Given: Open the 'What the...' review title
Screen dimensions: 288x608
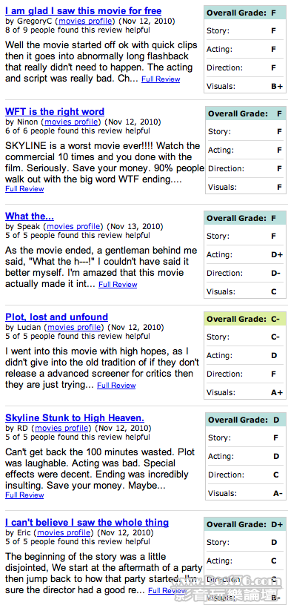Looking at the screenshot, I should point(30,216).
